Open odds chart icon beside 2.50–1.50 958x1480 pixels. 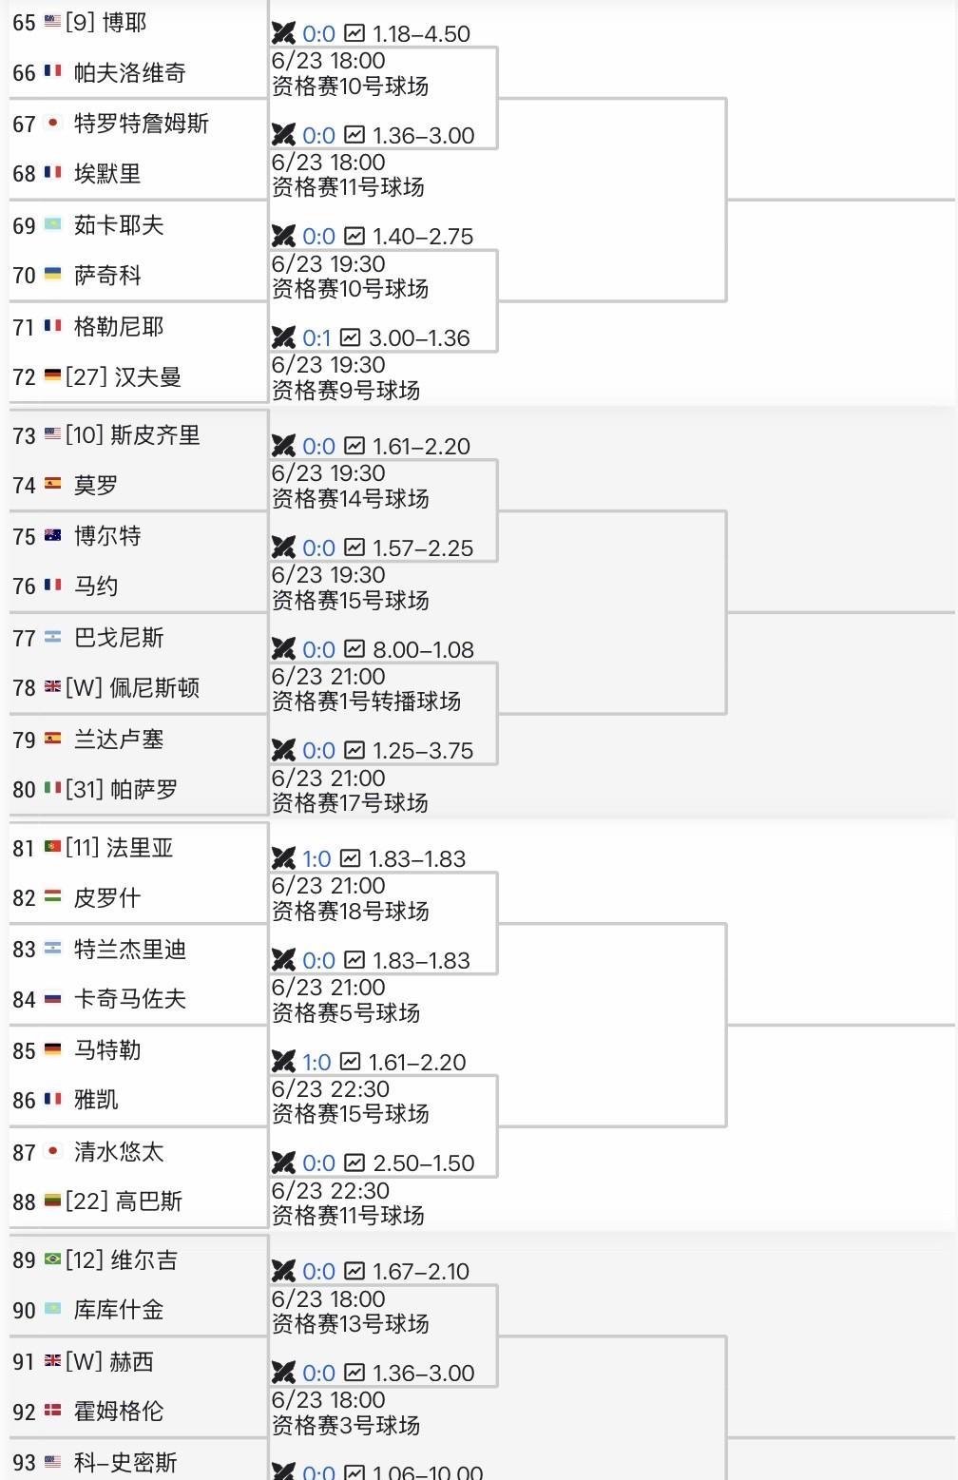354,1163
